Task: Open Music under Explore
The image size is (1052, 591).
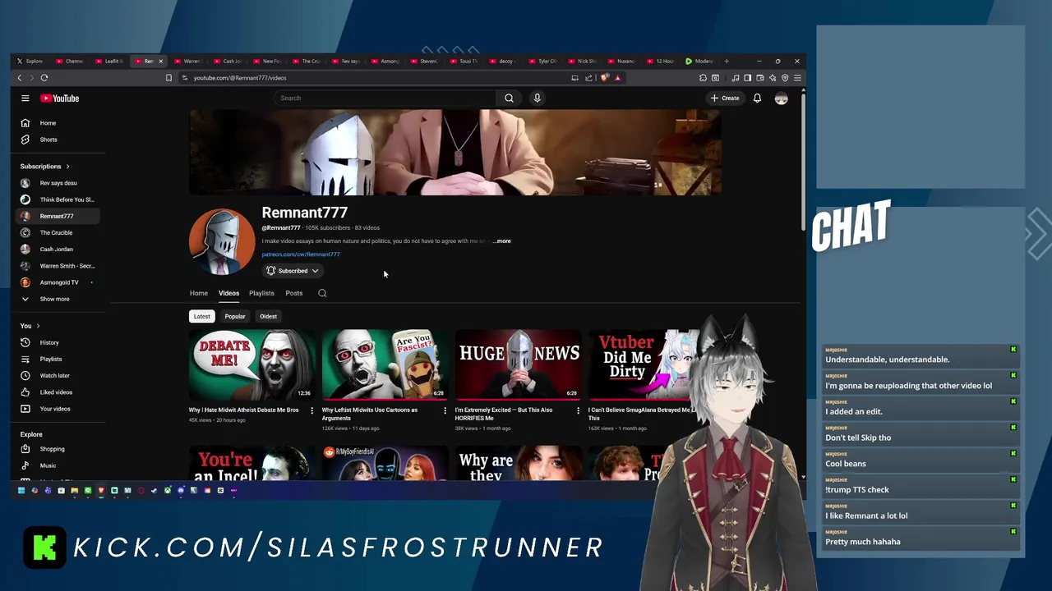Action: [58, 465]
